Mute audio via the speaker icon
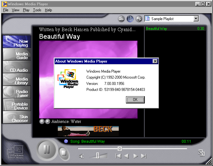Image resolution: width=213 pixels, height=166 pixels. [x=81, y=156]
